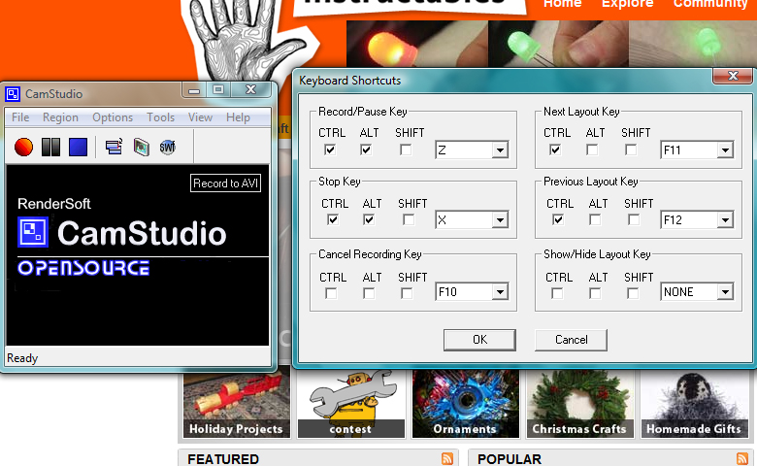
Task: Open Next Layout key dropdown showing F11
Action: click(x=697, y=150)
